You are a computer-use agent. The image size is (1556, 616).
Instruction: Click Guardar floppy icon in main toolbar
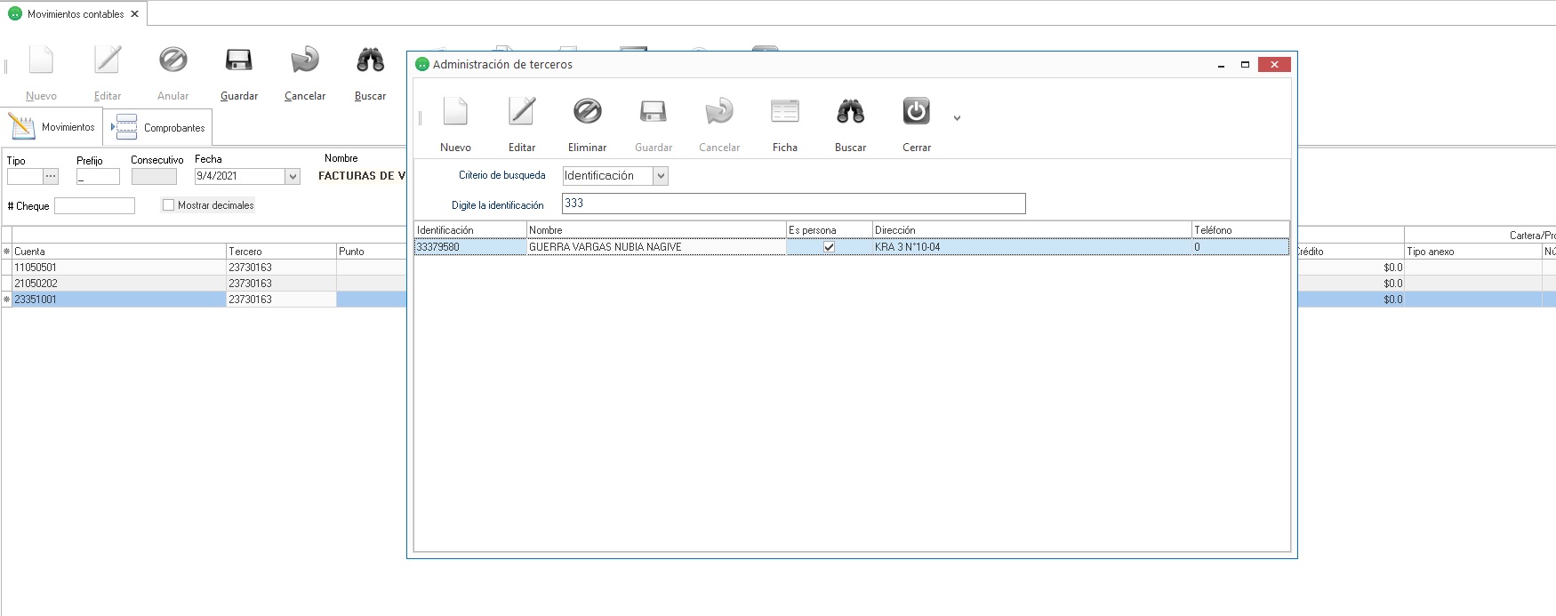tap(238, 60)
